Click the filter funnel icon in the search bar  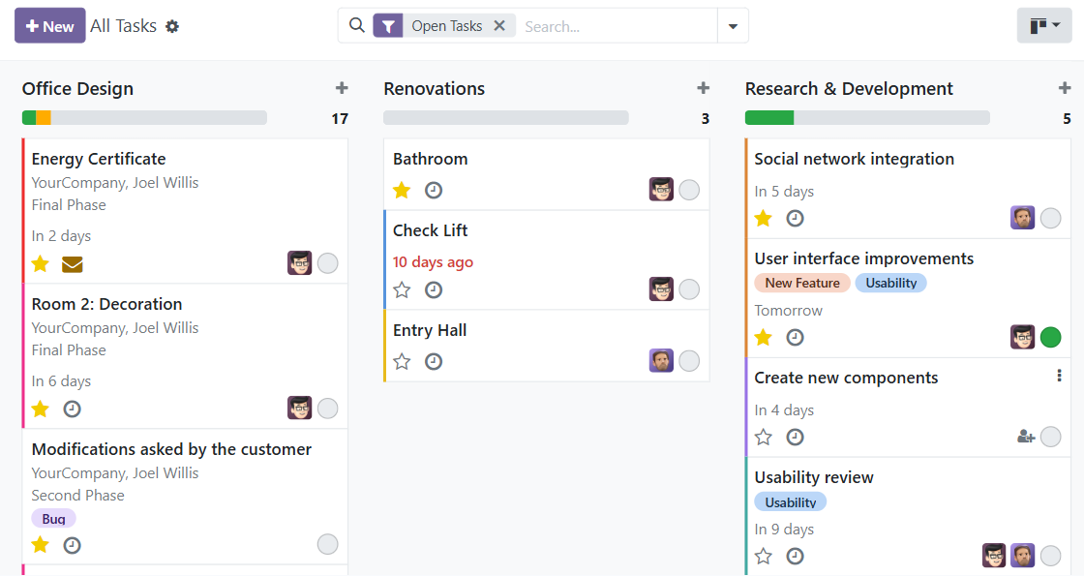[388, 26]
